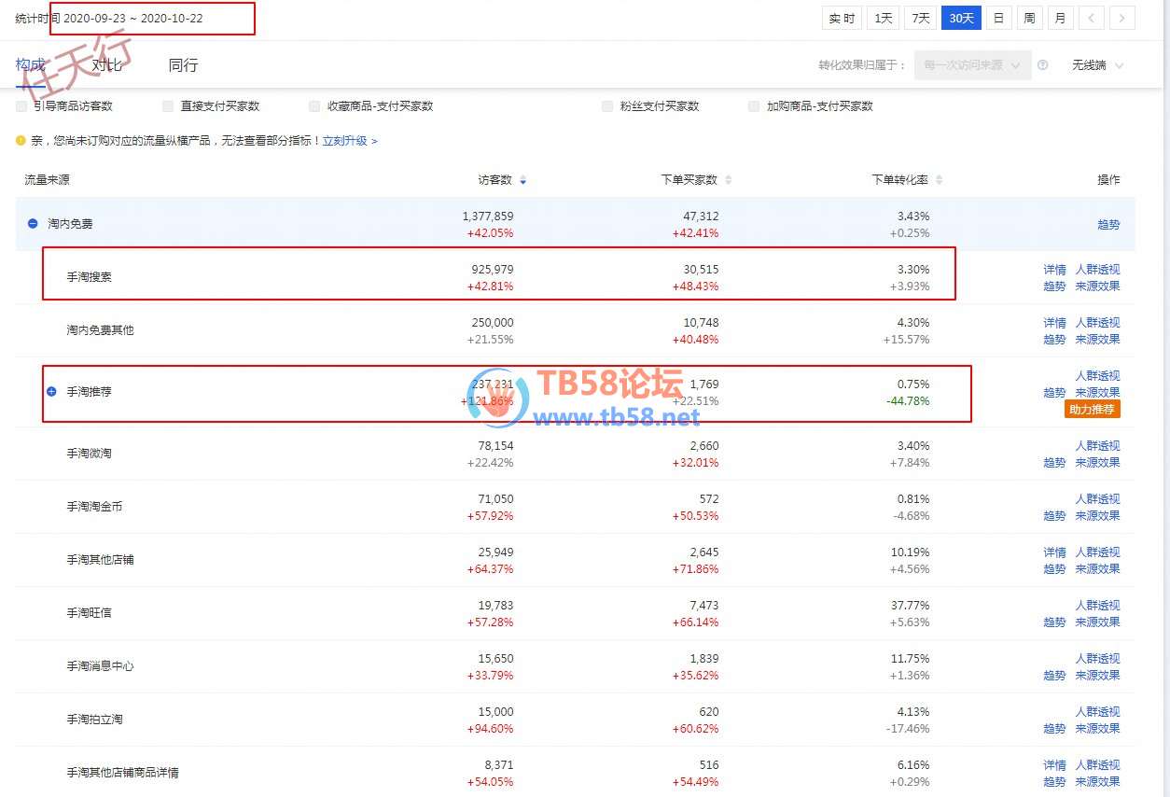Click the 访客数 column sort icon
The image size is (1170, 797).
click(522, 180)
